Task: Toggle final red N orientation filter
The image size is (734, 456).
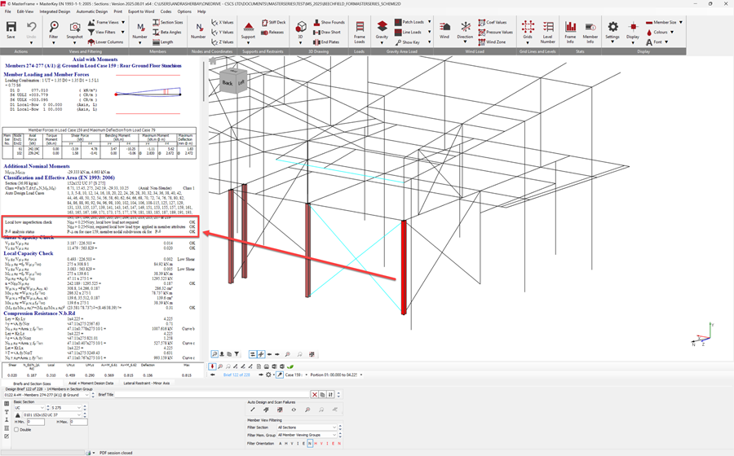Action: click(x=339, y=444)
